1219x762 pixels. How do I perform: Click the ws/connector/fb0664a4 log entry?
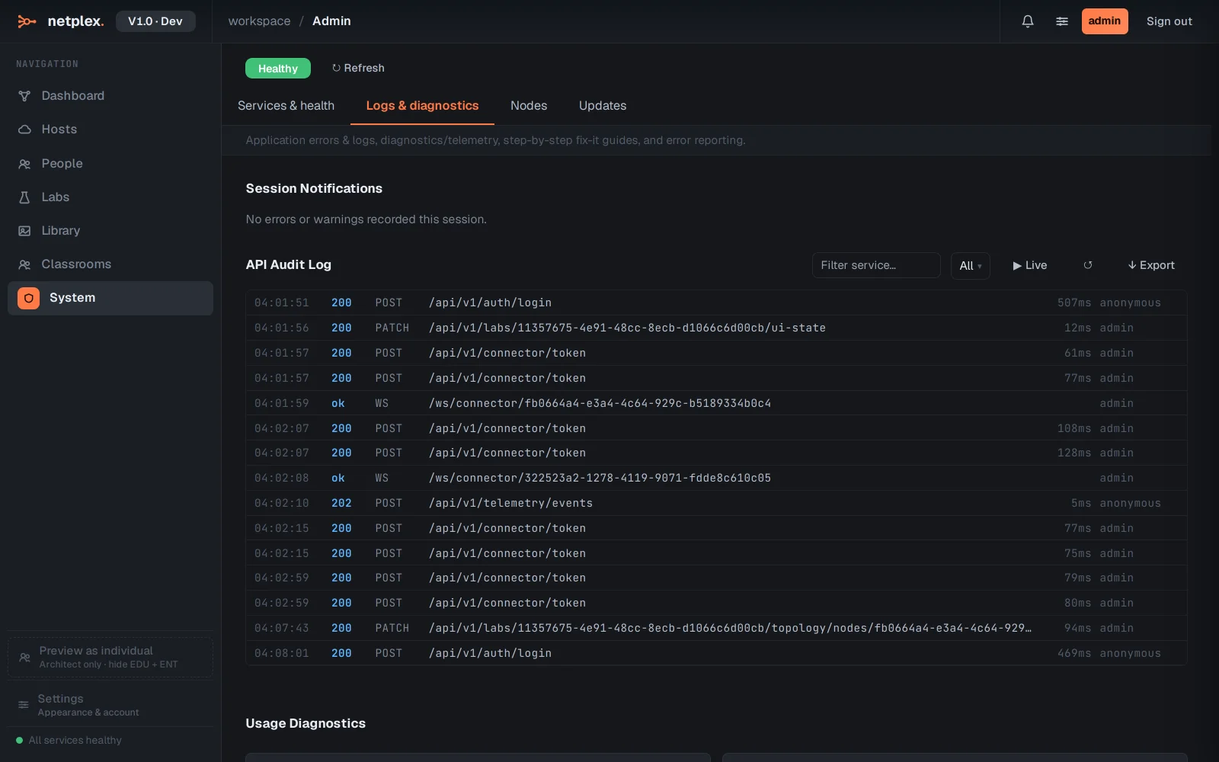point(716,403)
